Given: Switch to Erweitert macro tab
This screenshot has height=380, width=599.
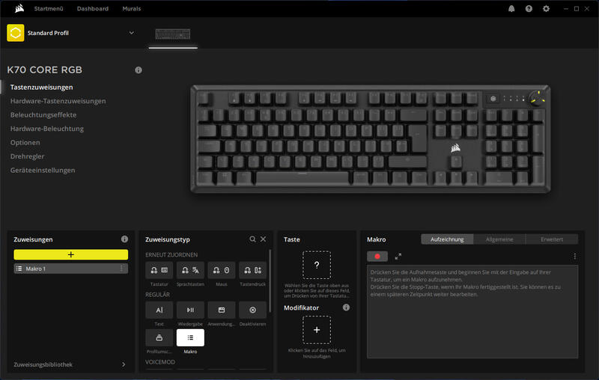Looking at the screenshot, I should pos(552,239).
